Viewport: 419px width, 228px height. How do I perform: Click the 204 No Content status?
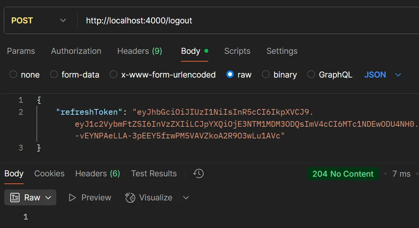point(342,173)
